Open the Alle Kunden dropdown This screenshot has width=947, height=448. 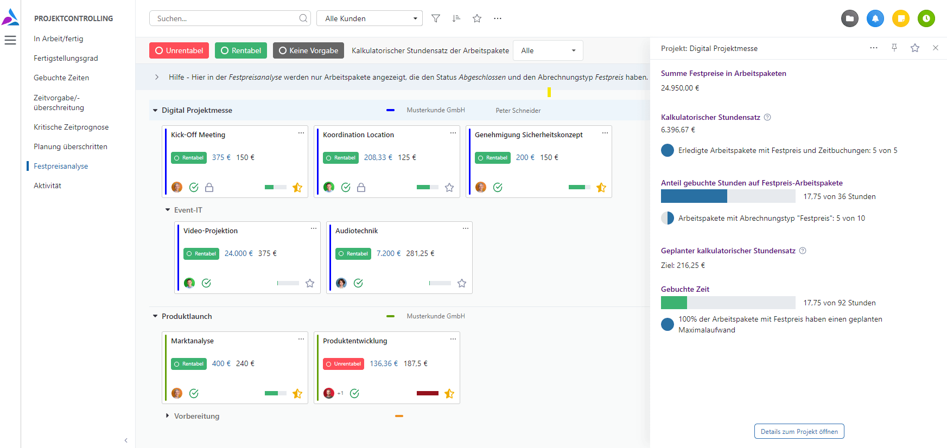[x=370, y=18]
